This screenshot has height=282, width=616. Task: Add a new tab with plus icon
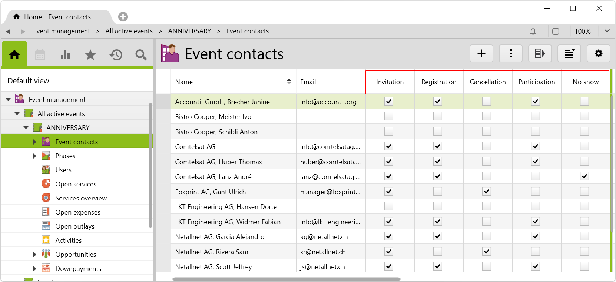click(x=123, y=17)
